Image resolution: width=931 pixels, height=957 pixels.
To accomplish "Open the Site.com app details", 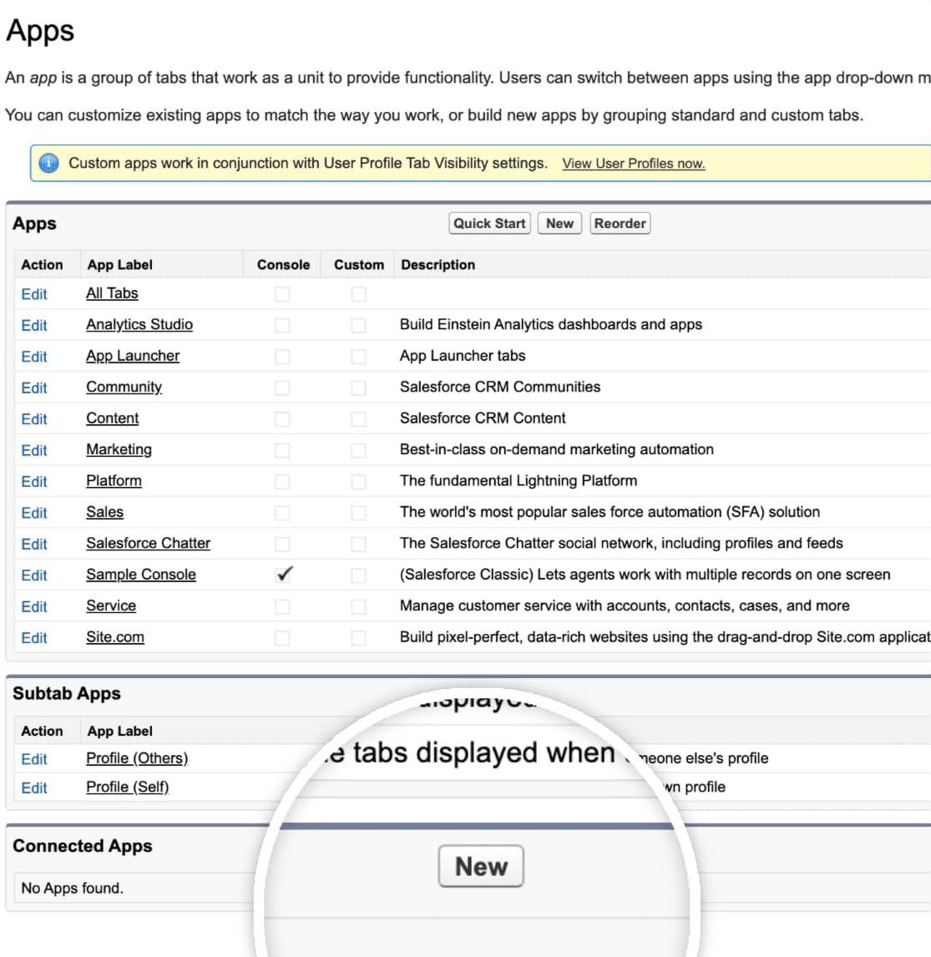I will (114, 637).
